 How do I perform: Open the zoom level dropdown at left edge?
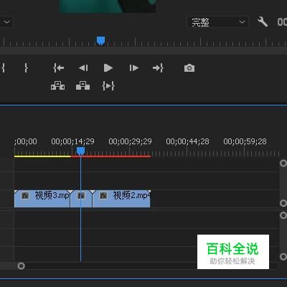tap(6, 22)
